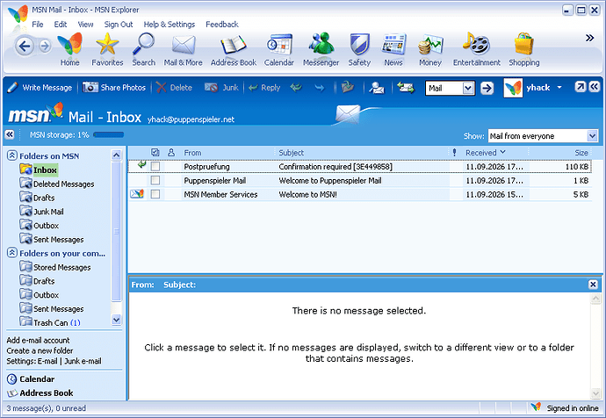Image resolution: width=606 pixels, height=418 pixels.
Task: Open the File menu
Action: pyautogui.click(x=37, y=25)
